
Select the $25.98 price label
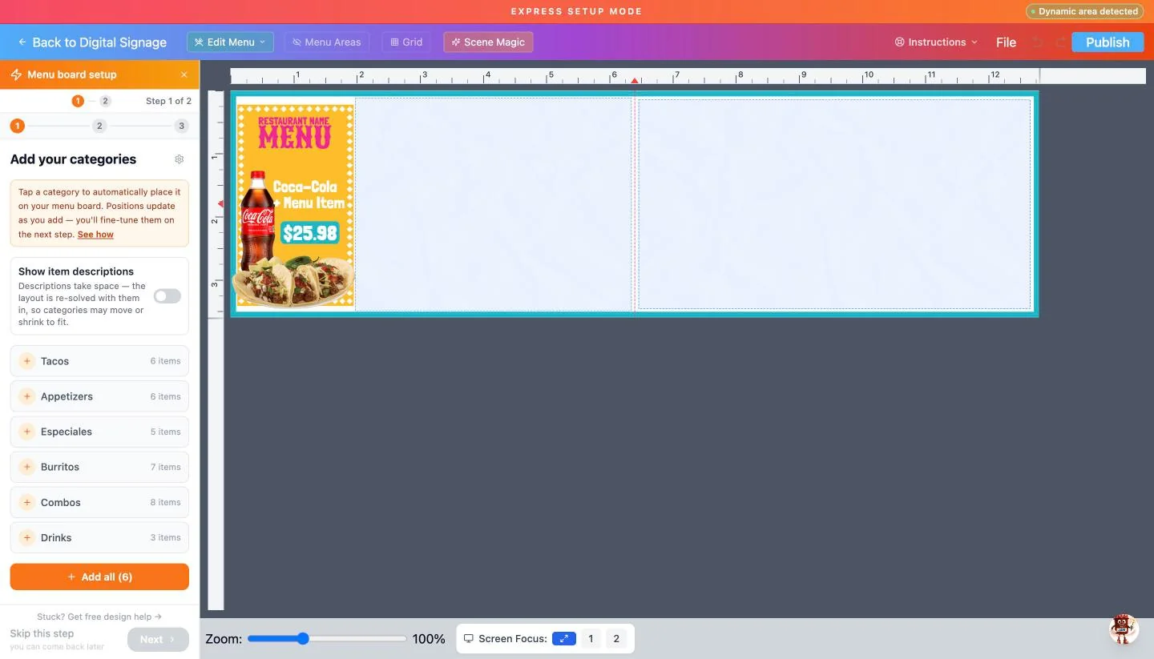310,233
